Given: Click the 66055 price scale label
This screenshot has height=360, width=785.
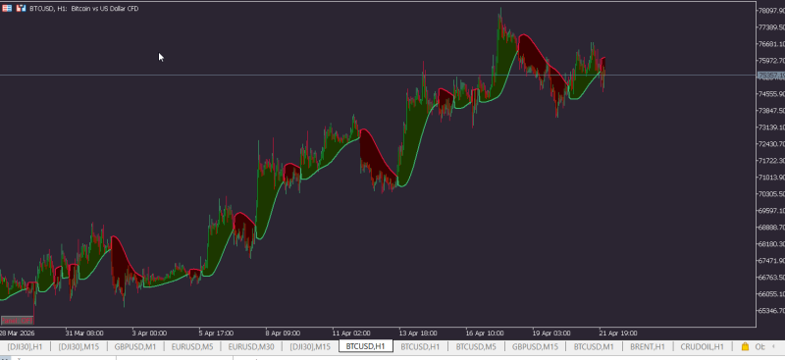Looking at the screenshot, I should pyautogui.click(x=771, y=294).
